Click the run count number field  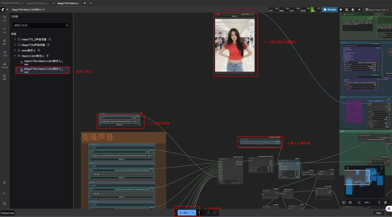coord(199,213)
